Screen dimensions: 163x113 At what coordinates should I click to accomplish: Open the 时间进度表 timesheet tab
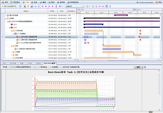[x=73, y=2]
